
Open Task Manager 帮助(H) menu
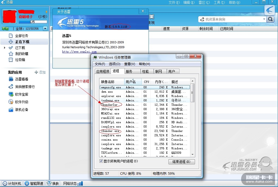144,64
